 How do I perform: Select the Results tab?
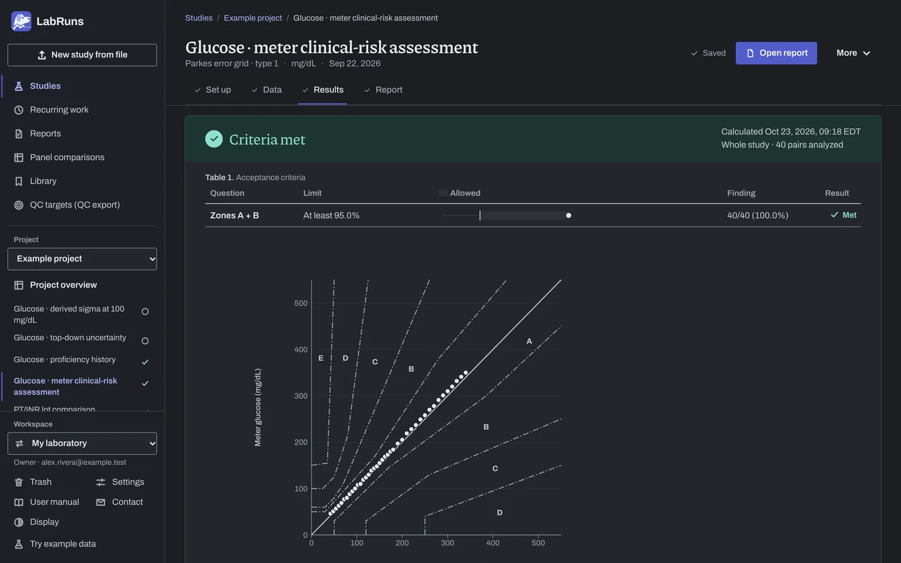click(323, 90)
